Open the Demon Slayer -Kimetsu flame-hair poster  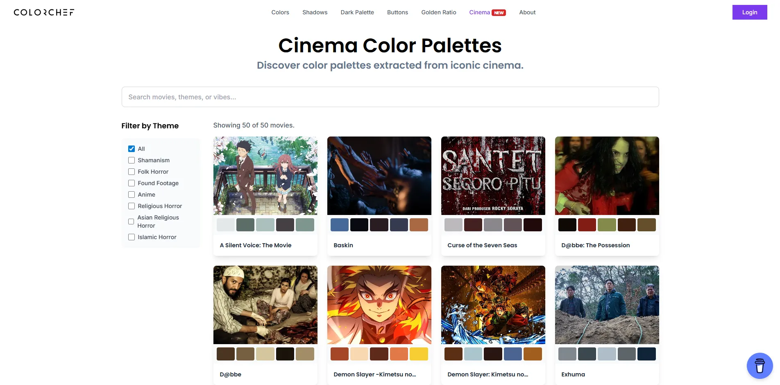pyautogui.click(x=379, y=305)
